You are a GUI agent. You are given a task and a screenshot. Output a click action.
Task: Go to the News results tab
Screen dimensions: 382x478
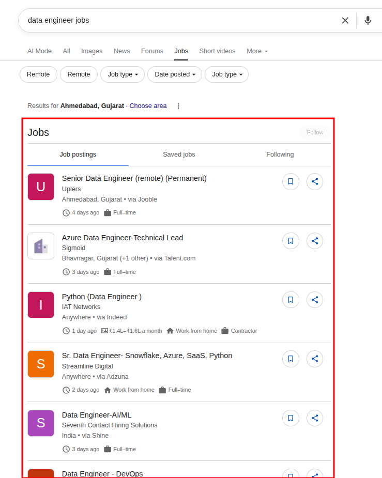coord(121,51)
